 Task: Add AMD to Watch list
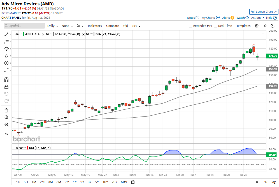pos(243,18)
